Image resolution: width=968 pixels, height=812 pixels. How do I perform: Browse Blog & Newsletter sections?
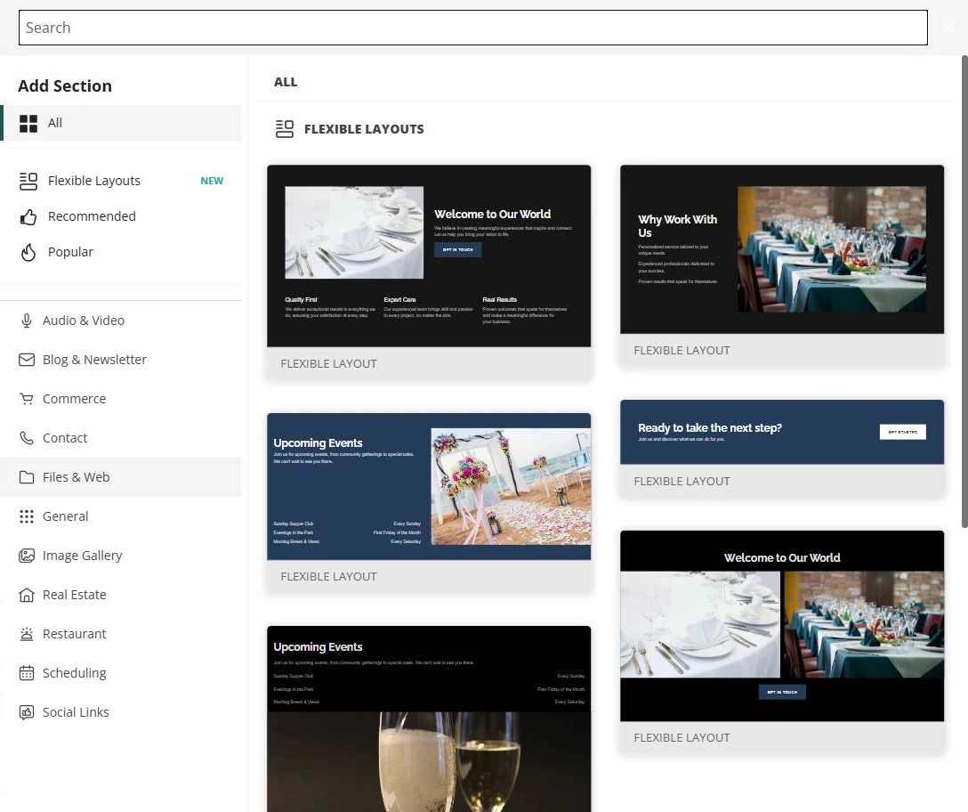[x=121, y=360]
